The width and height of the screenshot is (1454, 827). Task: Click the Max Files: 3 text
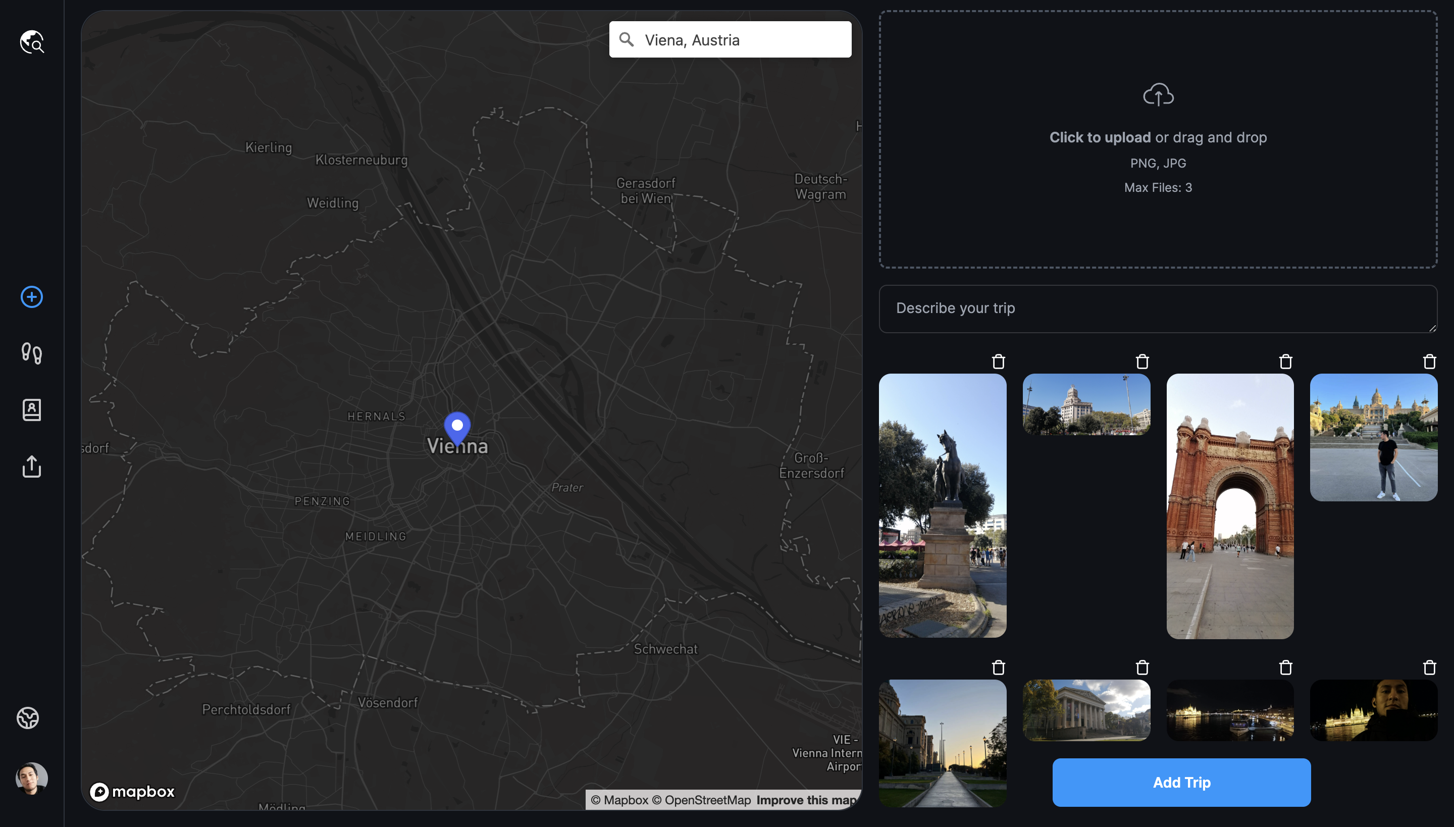click(1158, 187)
